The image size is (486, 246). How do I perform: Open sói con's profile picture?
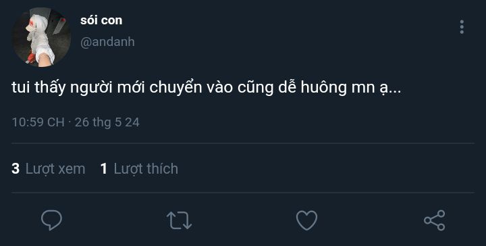coord(42,37)
